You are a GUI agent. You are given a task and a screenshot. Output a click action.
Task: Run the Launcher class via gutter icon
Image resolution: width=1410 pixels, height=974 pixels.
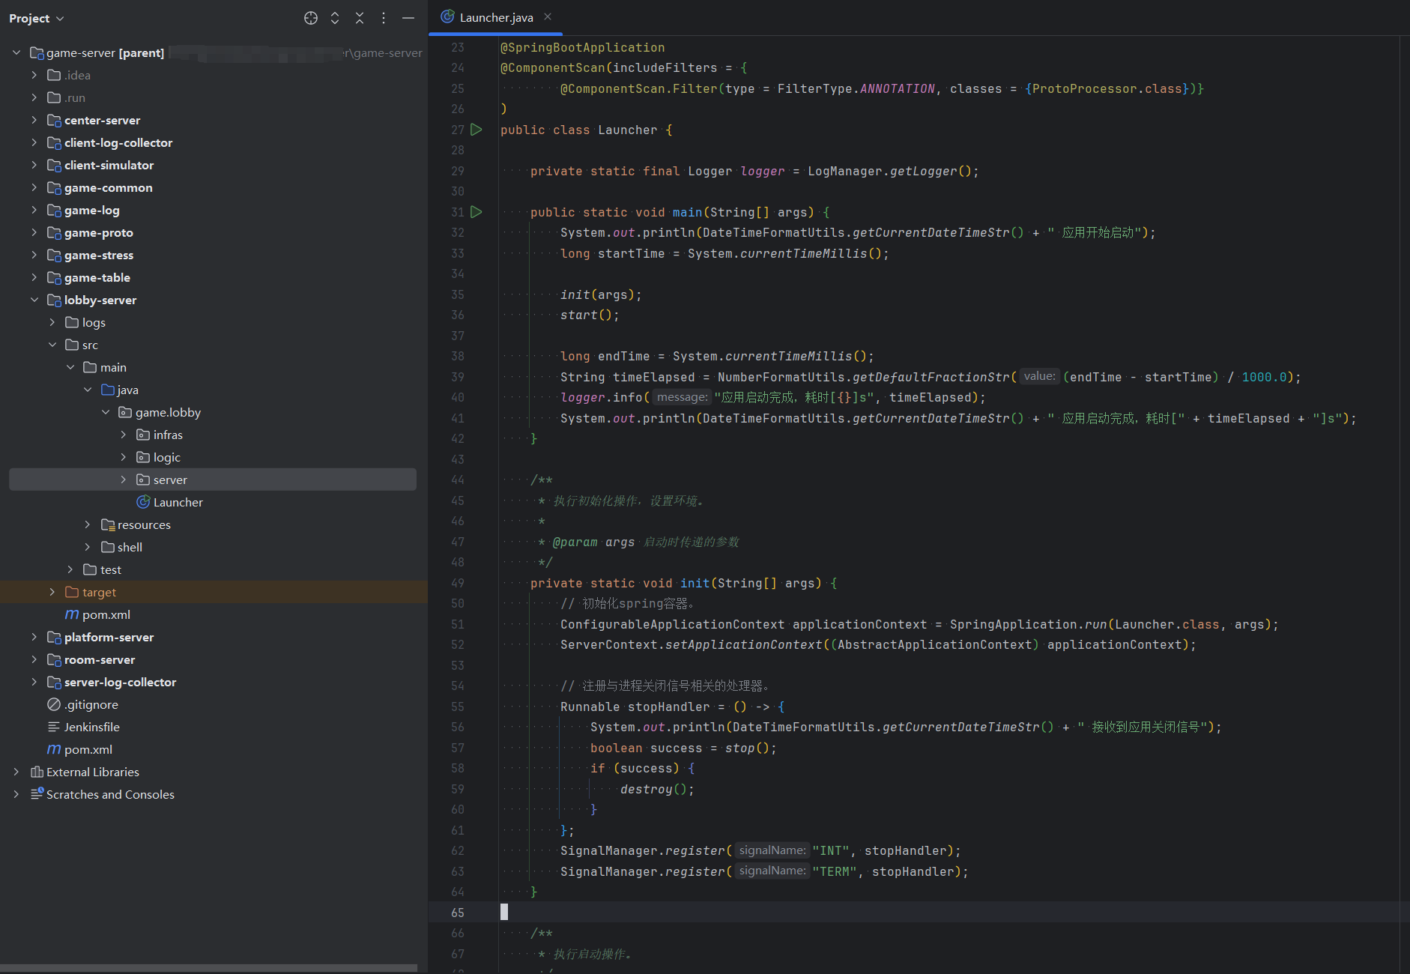(x=476, y=130)
